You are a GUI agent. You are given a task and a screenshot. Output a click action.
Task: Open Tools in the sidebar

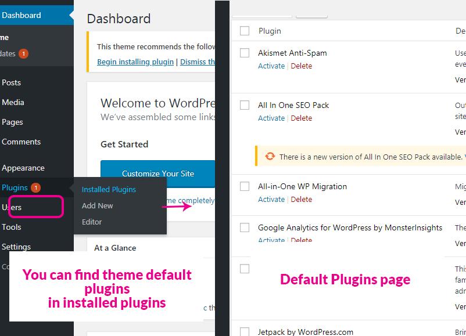click(11, 227)
